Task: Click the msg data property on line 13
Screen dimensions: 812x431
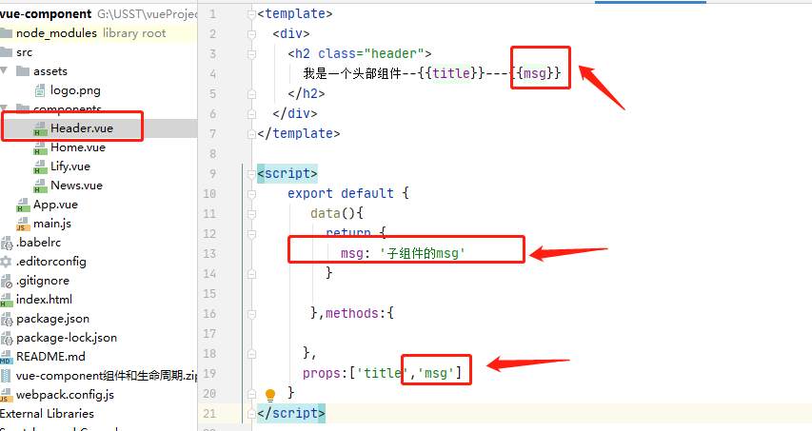Action: tap(351, 253)
